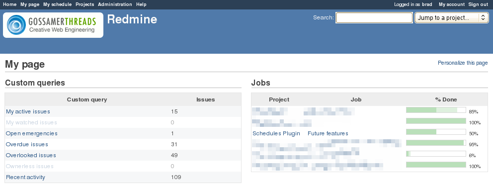Open My account

coord(451,4)
